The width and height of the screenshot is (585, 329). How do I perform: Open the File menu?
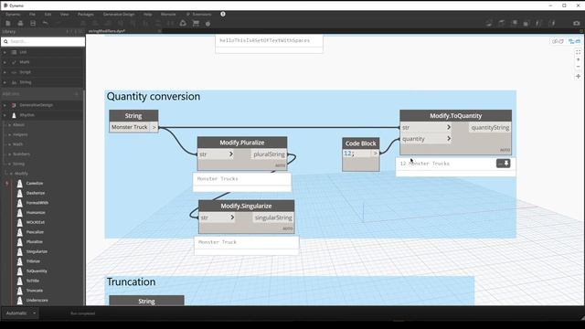click(x=32, y=15)
